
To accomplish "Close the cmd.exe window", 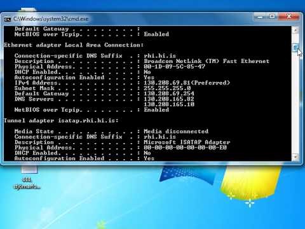I will (x=288, y=17).
